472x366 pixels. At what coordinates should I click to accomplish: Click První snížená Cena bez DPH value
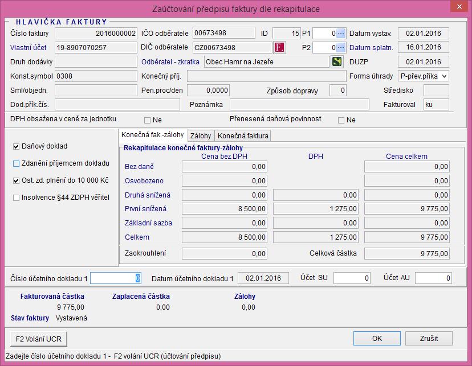(224, 209)
